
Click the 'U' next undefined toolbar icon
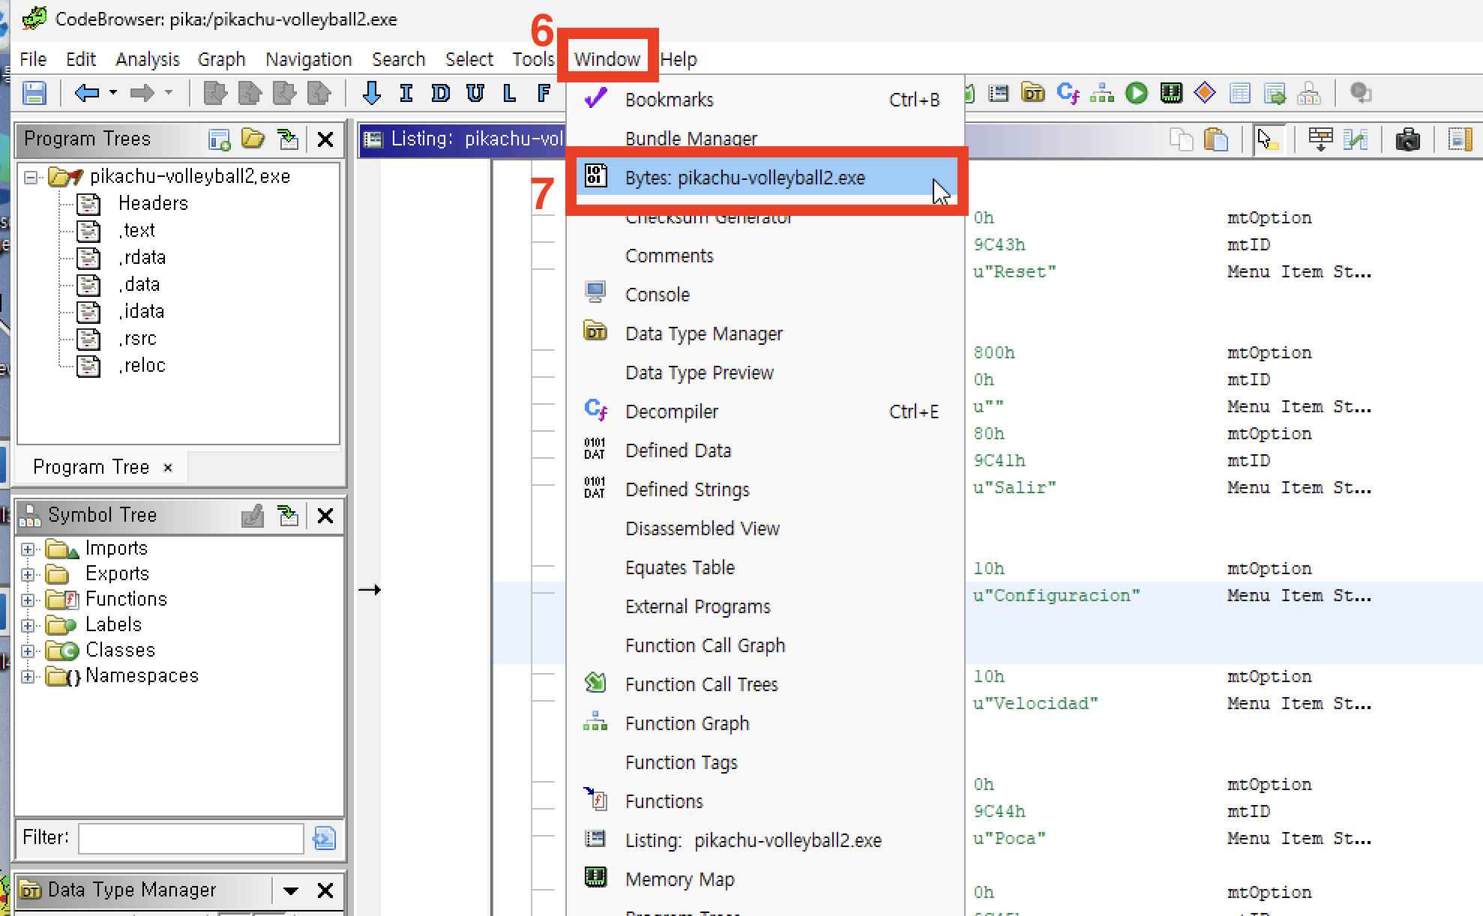(x=475, y=93)
